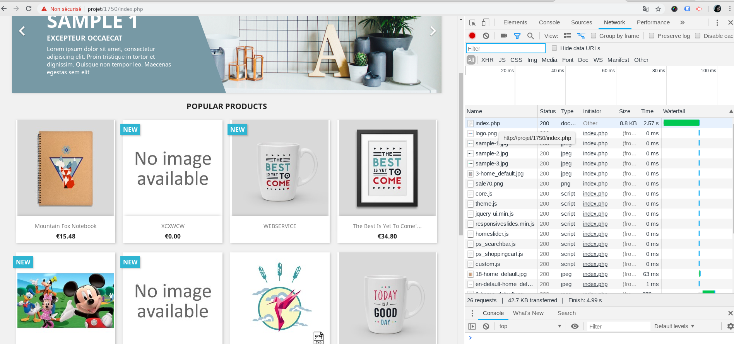Open the Mountain Fox Notebook product link

pos(66,226)
